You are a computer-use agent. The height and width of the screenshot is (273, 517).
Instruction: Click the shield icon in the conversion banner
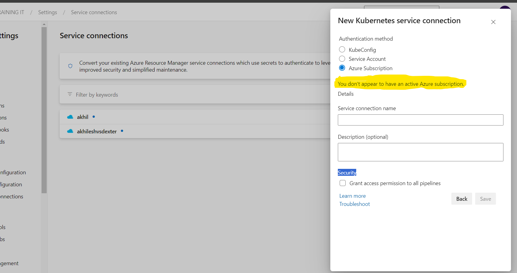pos(70,66)
